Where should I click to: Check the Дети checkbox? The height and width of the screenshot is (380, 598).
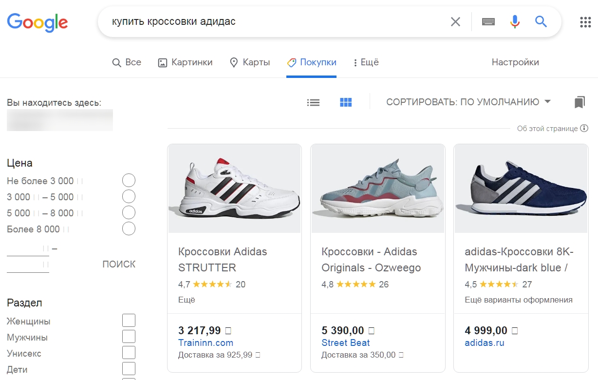coord(129,369)
